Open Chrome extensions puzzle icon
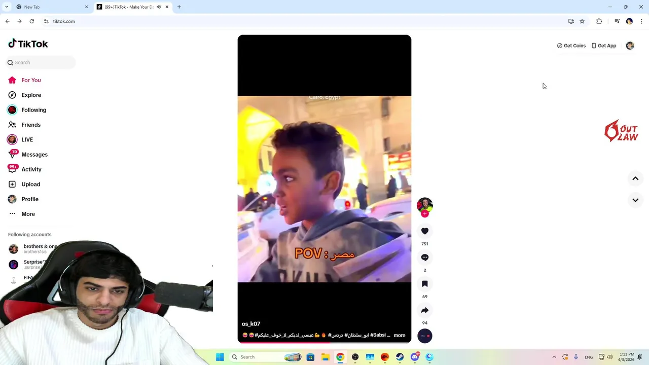Screen dimensions: 649x365 coord(599,21)
